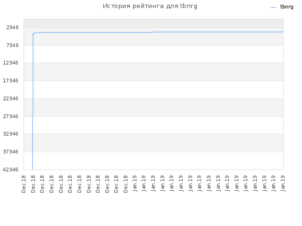
Task: Select the 17346 y-axis tick label
Action: 10,81
